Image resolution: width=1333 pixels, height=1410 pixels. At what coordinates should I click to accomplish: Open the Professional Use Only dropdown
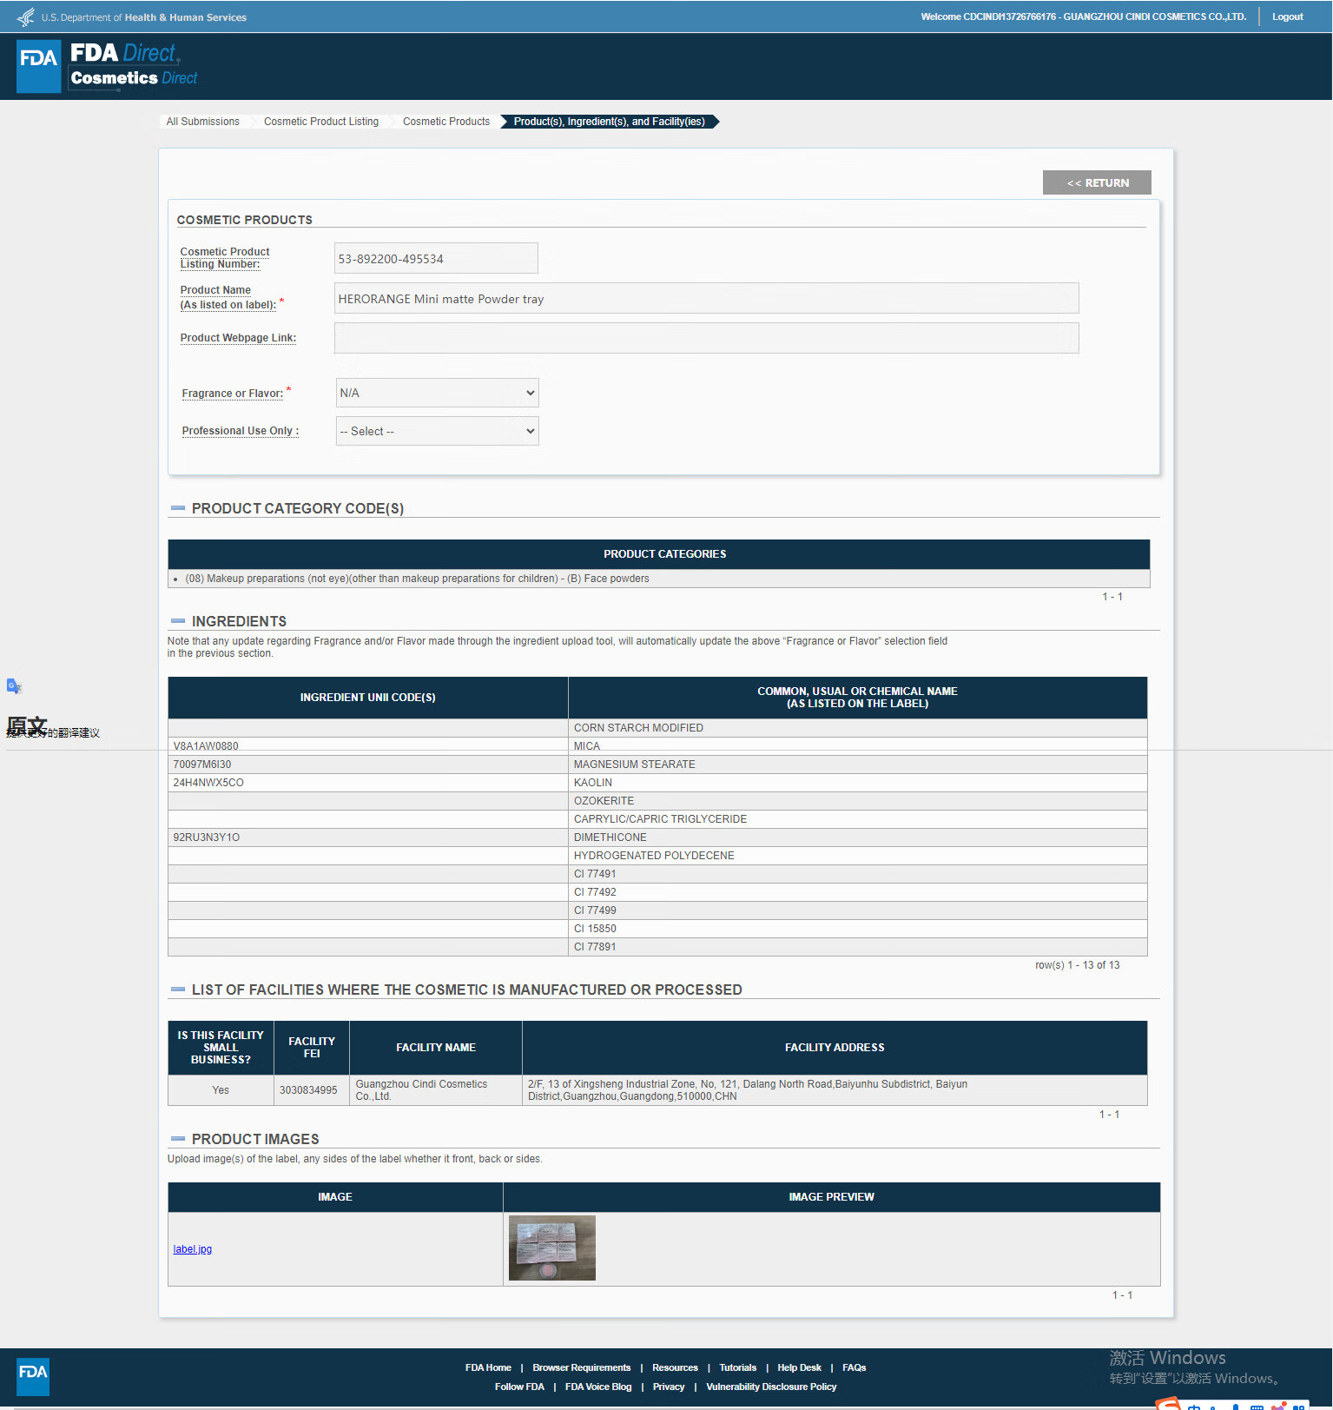click(437, 431)
